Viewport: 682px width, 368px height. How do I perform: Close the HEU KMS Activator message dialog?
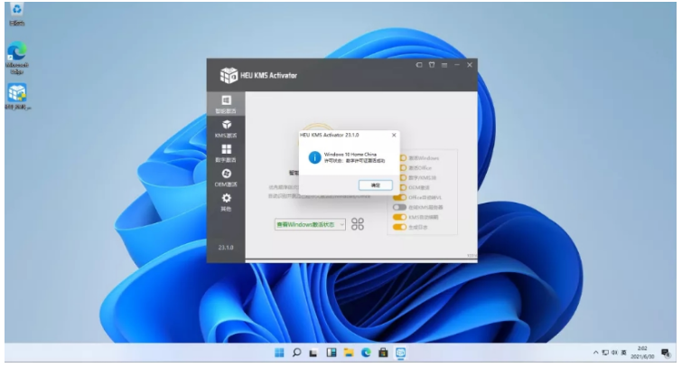(393, 134)
